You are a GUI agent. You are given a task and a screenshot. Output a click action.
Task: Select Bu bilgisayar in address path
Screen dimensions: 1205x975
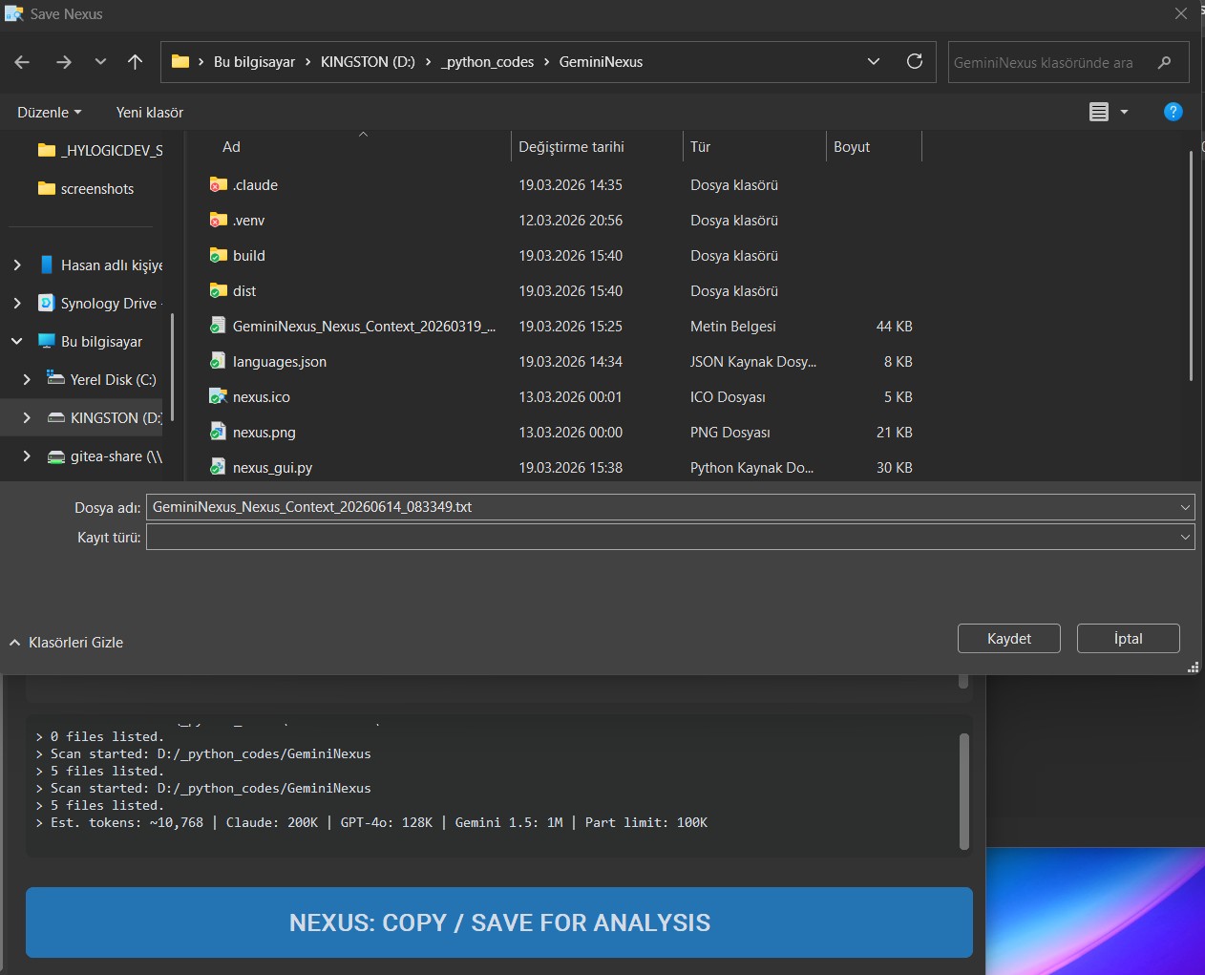click(254, 62)
